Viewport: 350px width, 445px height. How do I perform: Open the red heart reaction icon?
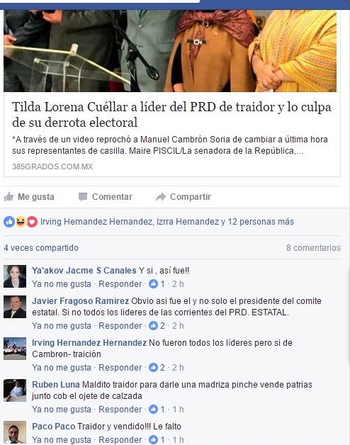tap(32, 222)
